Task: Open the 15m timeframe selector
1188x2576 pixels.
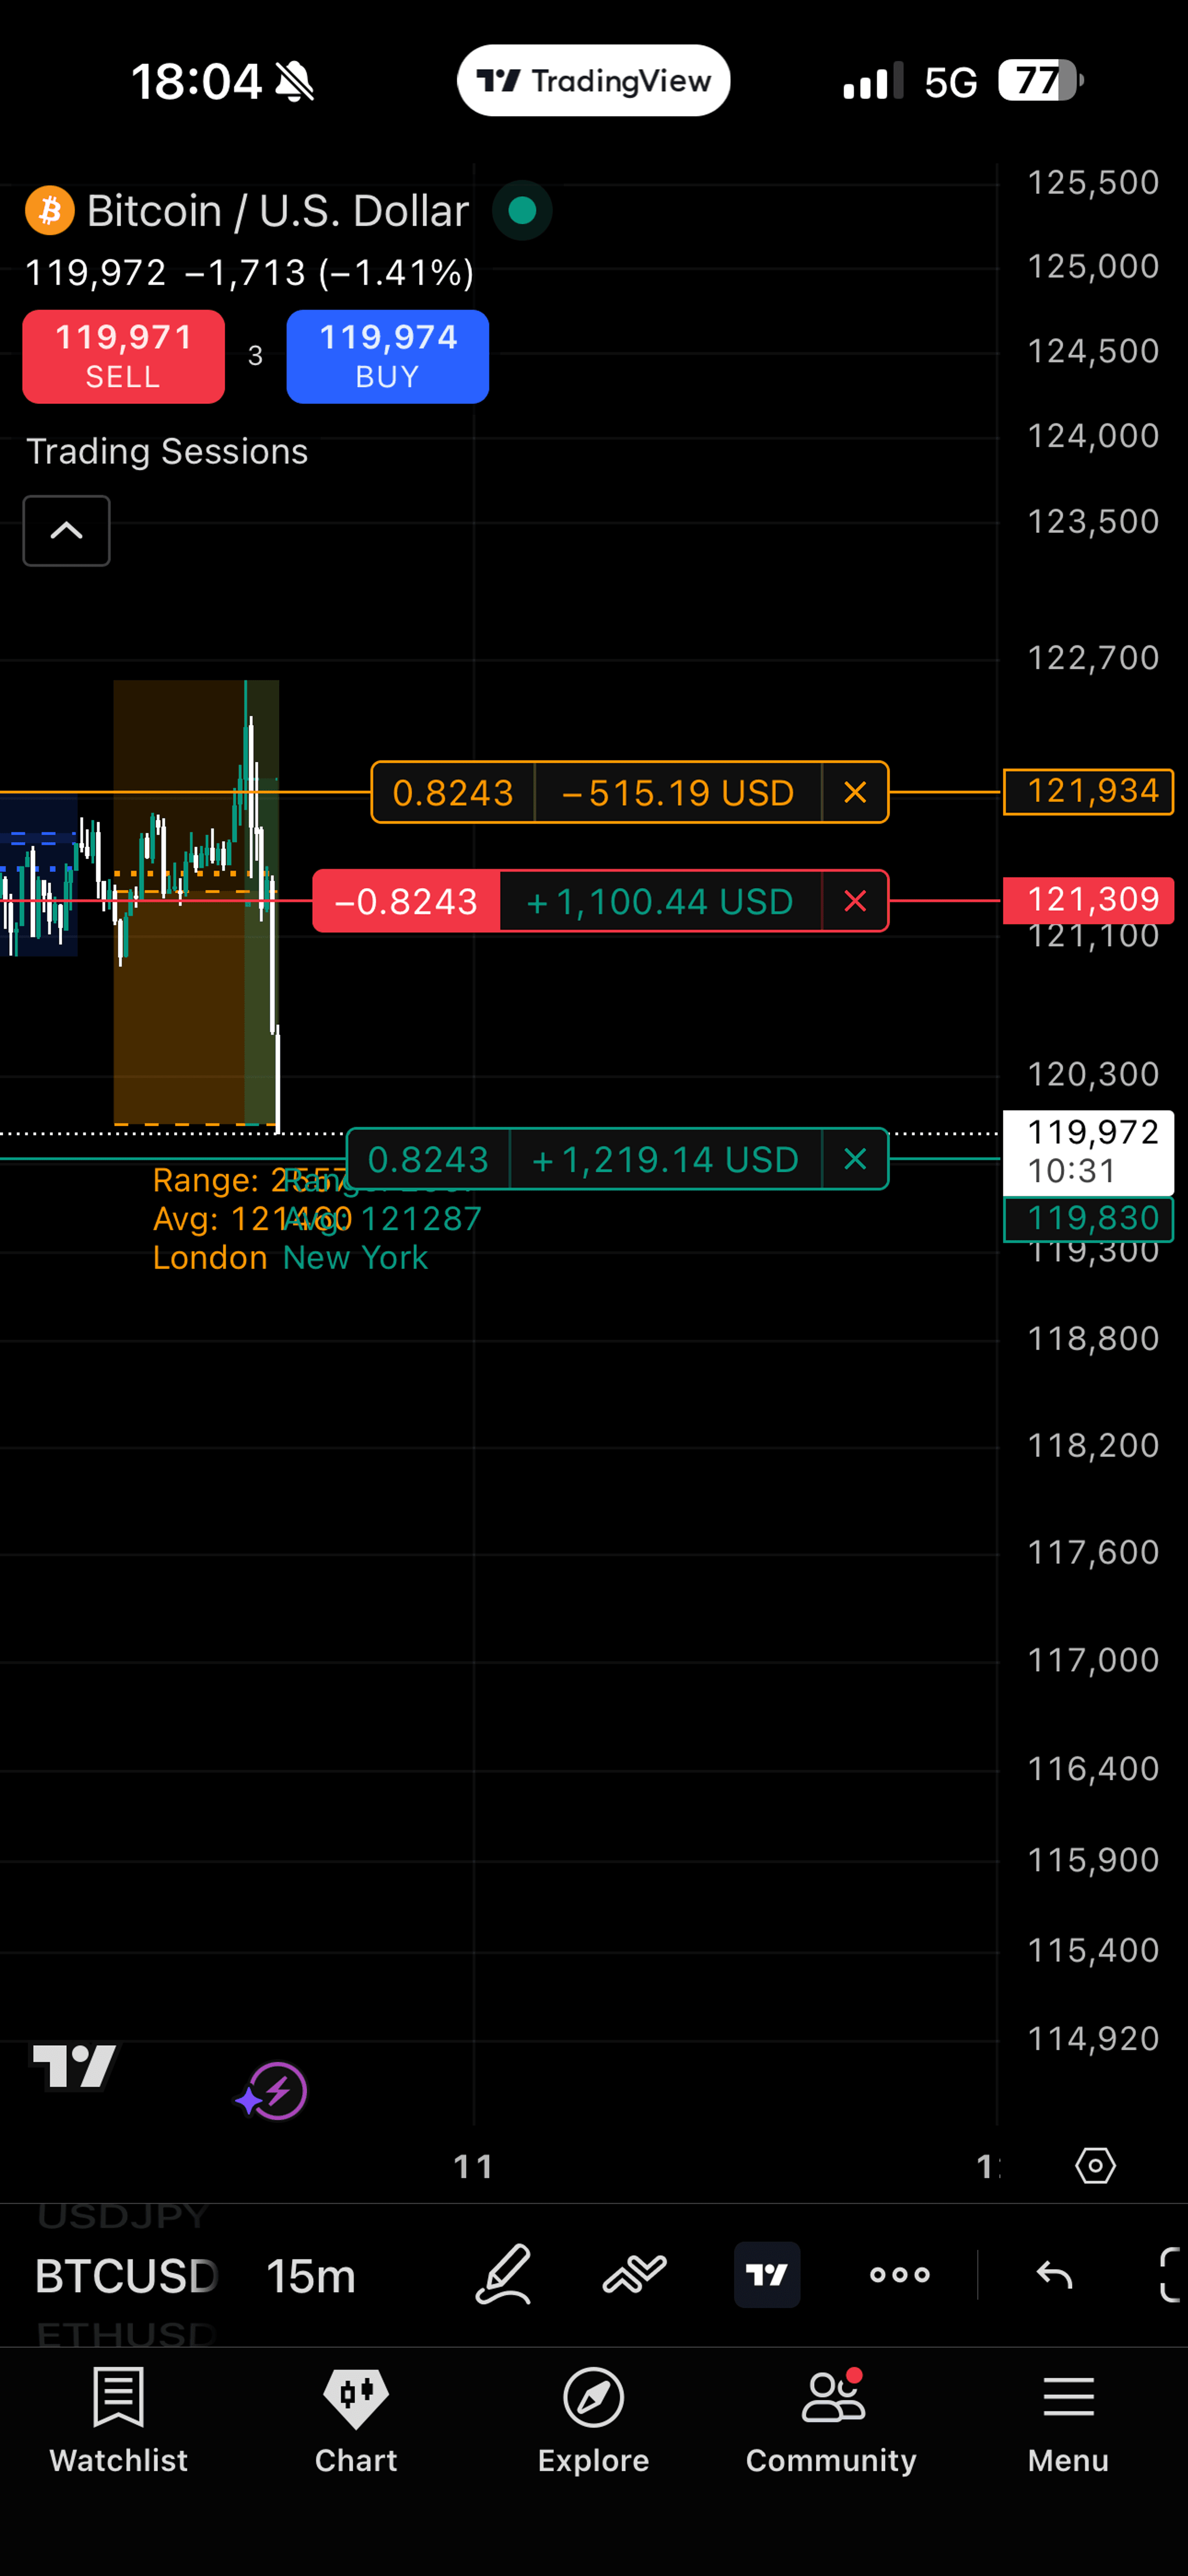Action: click(311, 2276)
